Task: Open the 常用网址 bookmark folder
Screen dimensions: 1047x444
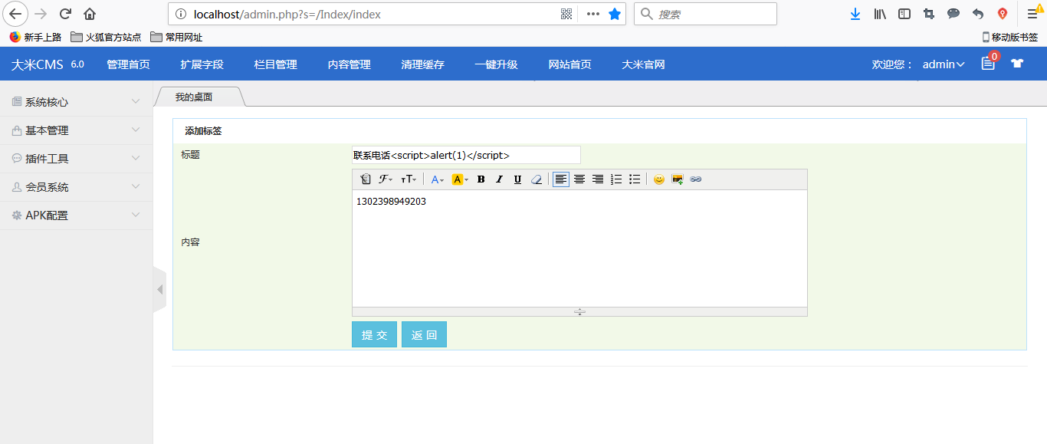Action: [x=176, y=37]
